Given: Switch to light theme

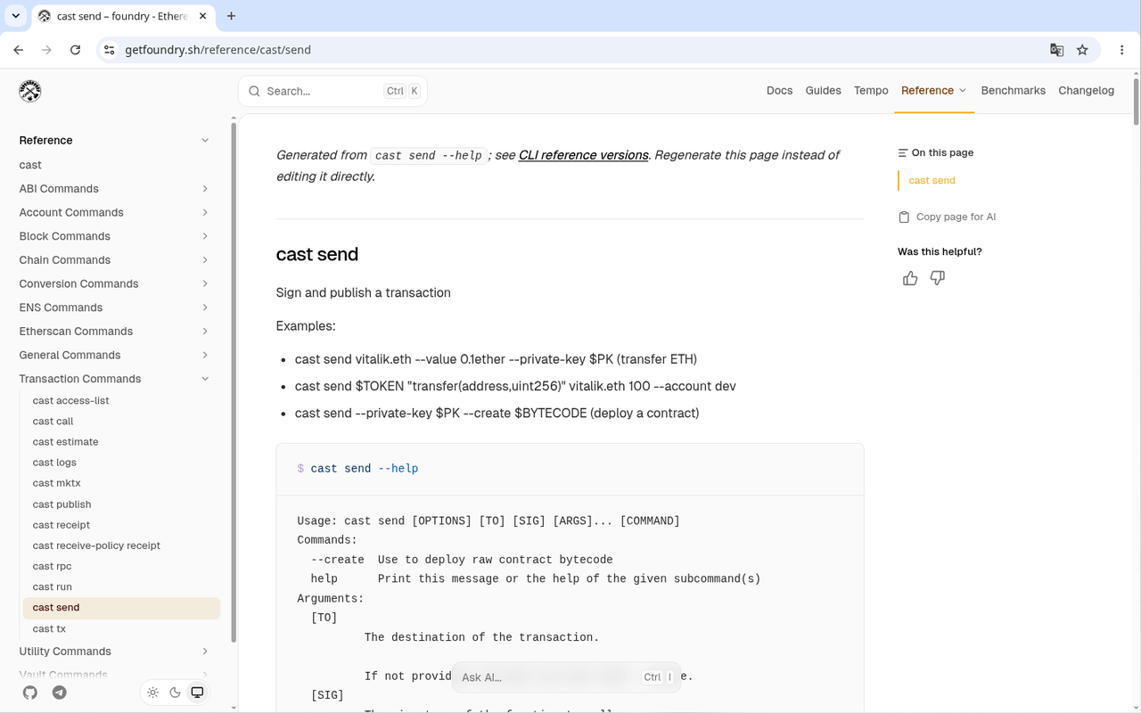Looking at the screenshot, I should (153, 693).
